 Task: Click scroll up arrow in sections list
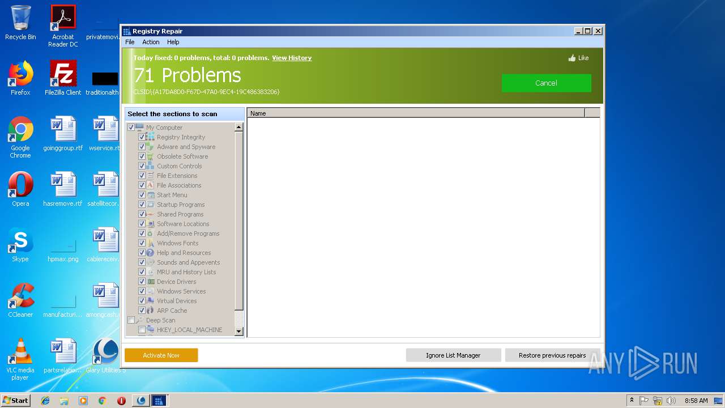(238, 127)
